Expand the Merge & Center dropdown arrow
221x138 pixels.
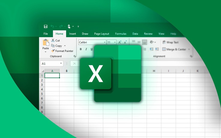click(189, 49)
